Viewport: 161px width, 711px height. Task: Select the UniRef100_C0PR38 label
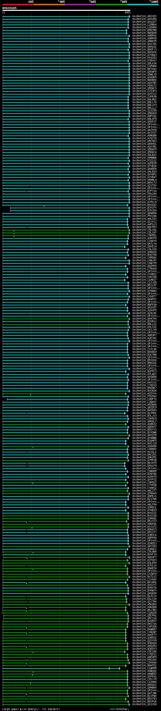pos(144,97)
